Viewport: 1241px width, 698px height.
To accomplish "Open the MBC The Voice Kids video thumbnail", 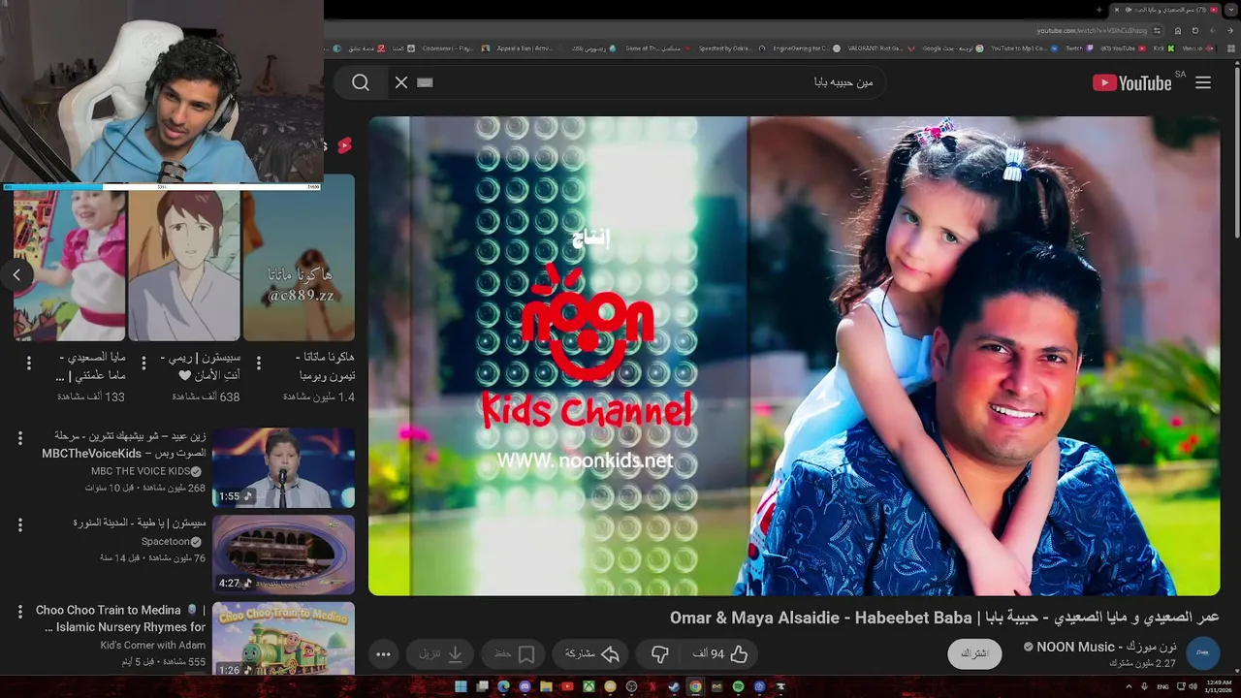I will pos(283,468).
